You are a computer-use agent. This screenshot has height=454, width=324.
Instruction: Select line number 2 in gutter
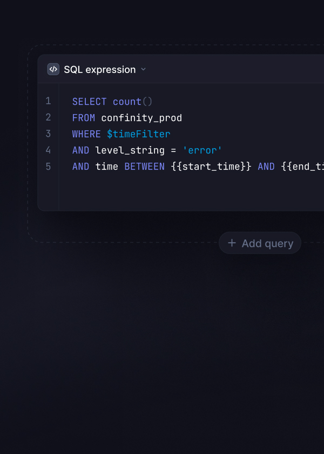pos(48,117)
